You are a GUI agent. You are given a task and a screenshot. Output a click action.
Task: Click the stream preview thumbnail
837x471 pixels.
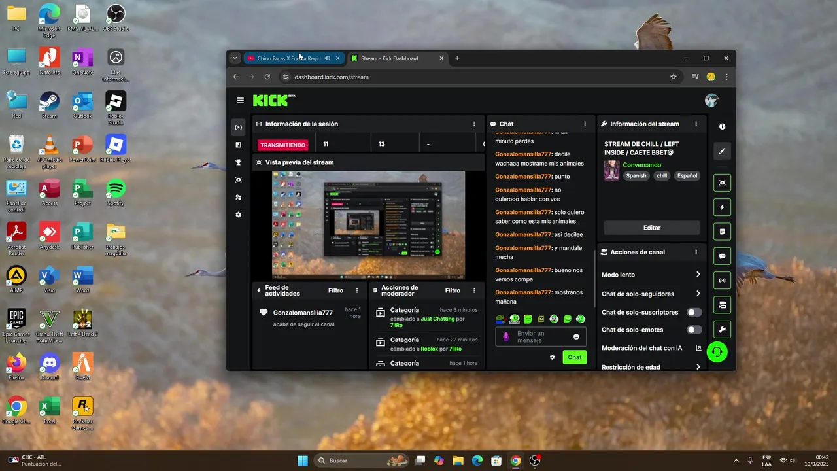click(368, 225)
